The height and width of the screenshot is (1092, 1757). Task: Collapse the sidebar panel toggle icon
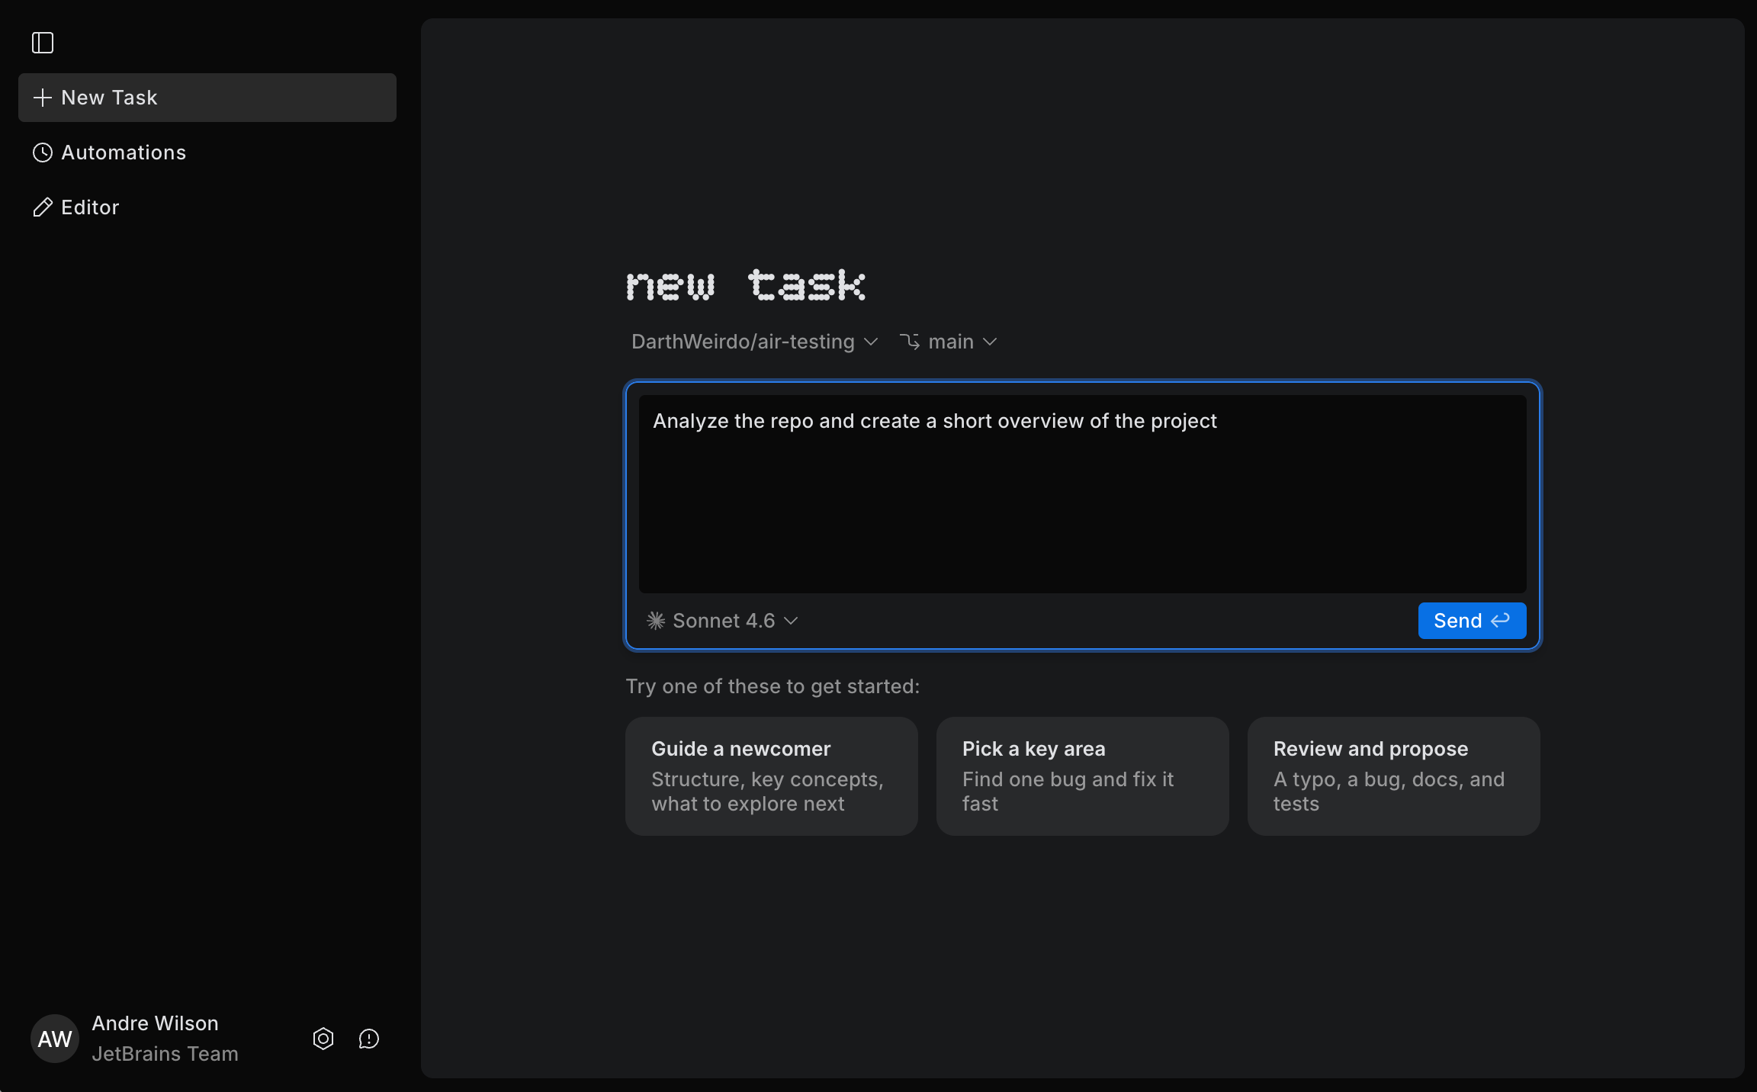click(43, 43)
